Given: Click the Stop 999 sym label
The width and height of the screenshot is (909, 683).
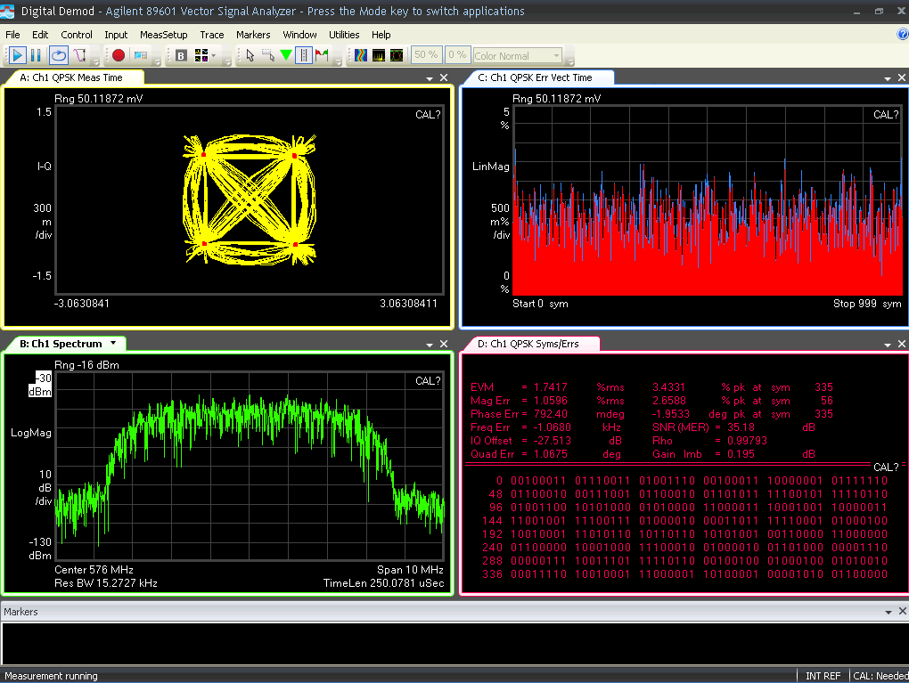Looking at the screenshot, I should [x=867, y=304].
